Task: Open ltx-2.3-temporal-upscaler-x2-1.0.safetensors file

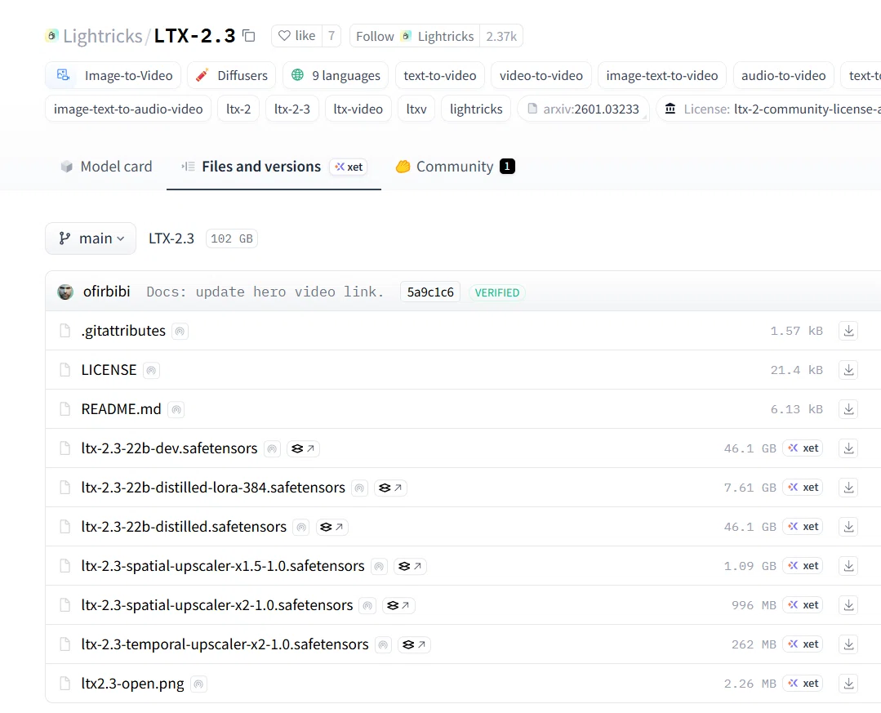Action: 225,644
